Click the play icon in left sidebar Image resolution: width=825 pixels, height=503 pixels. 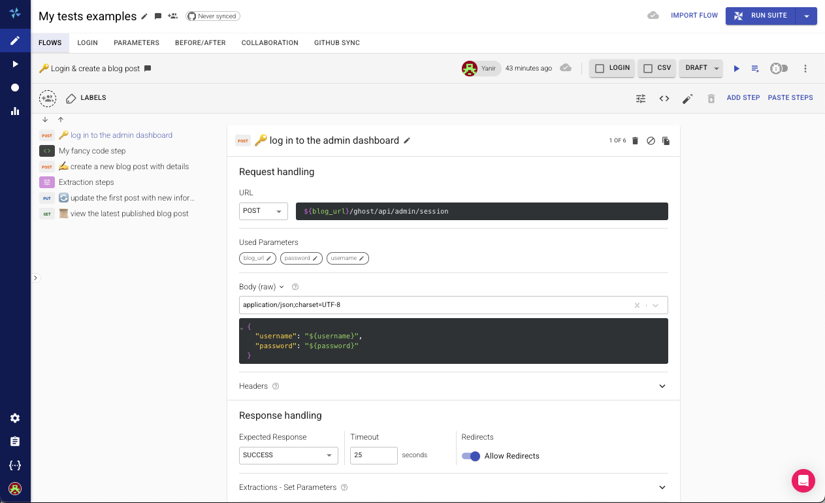15,64
